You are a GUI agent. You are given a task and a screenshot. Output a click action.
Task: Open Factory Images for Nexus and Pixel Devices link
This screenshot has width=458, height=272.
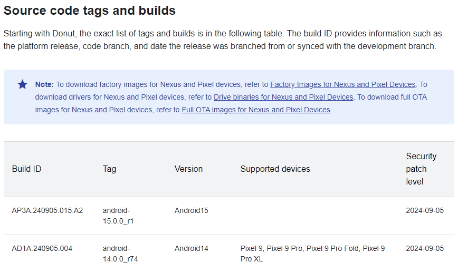pyautogui.click(x=342, y=85)
